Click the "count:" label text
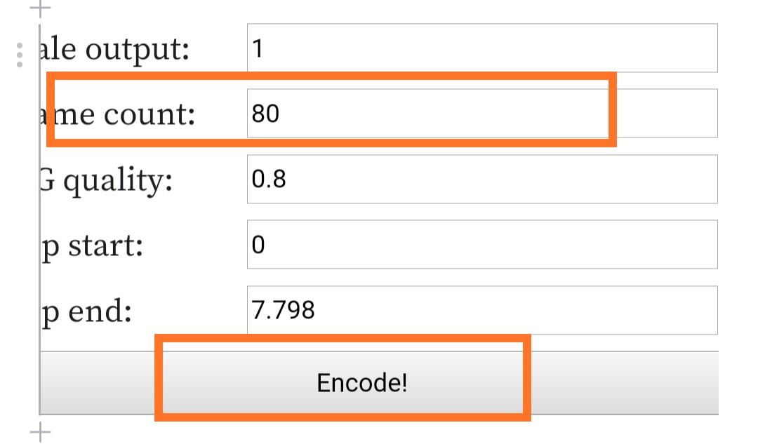 coord(149,115)
